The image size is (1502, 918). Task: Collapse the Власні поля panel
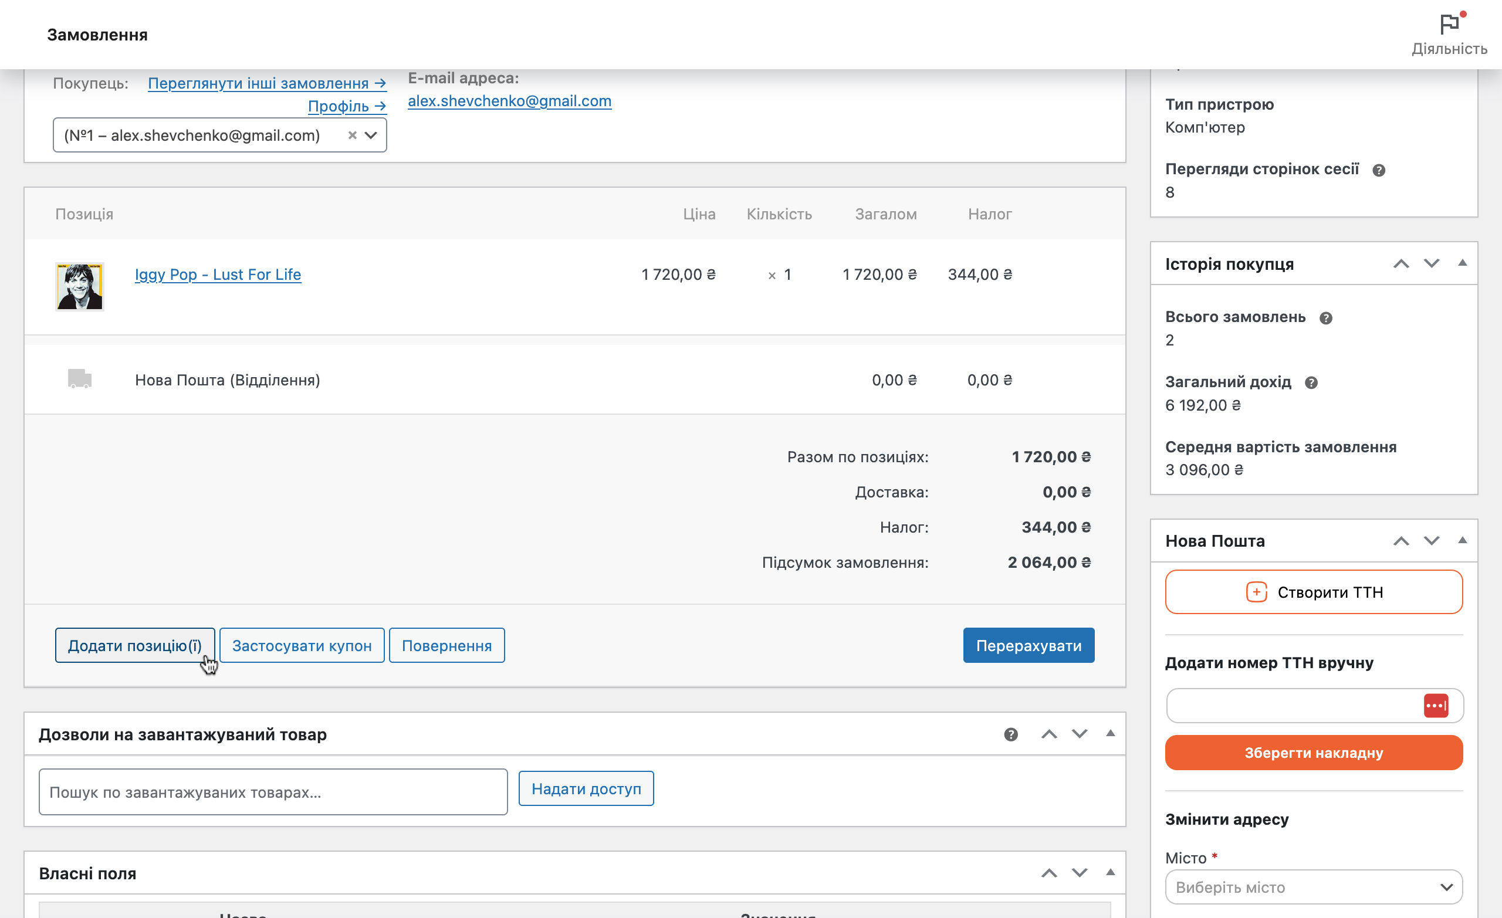click(1110, 873)
